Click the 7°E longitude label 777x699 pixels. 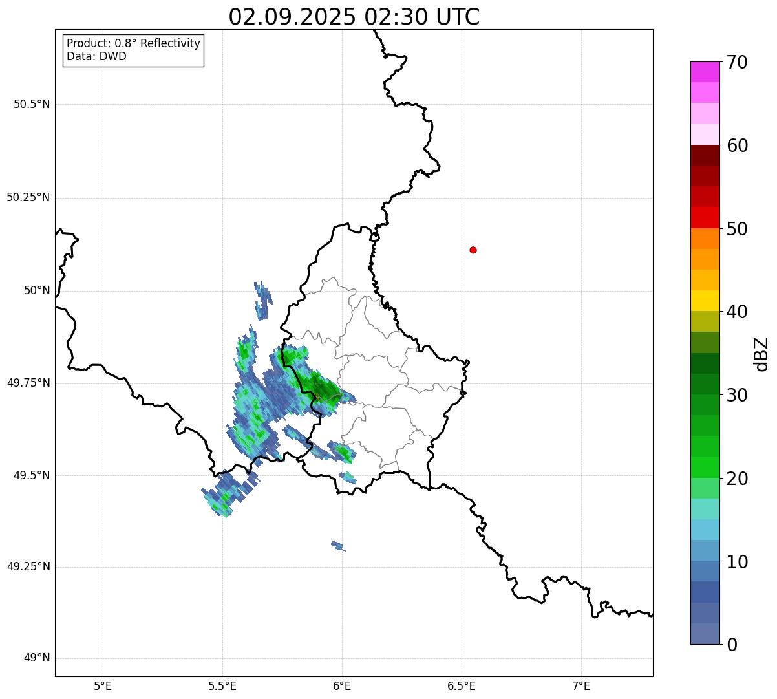pos(581,687)
